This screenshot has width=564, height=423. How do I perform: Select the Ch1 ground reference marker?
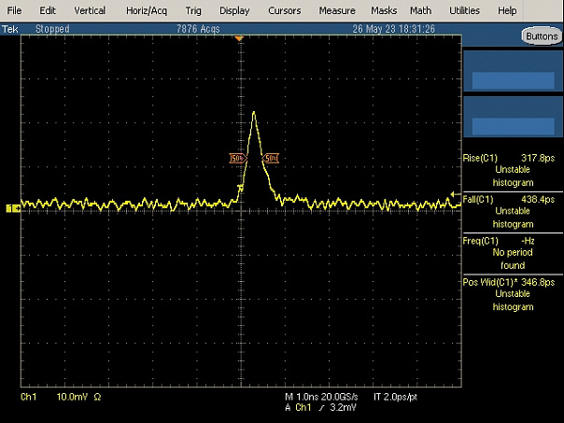(x=13, y=208)
